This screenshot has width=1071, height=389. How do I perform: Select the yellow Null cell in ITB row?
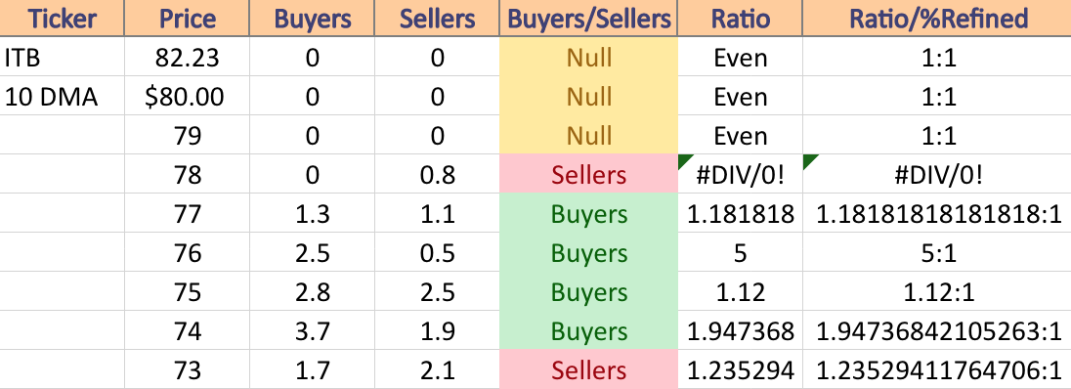589,57
